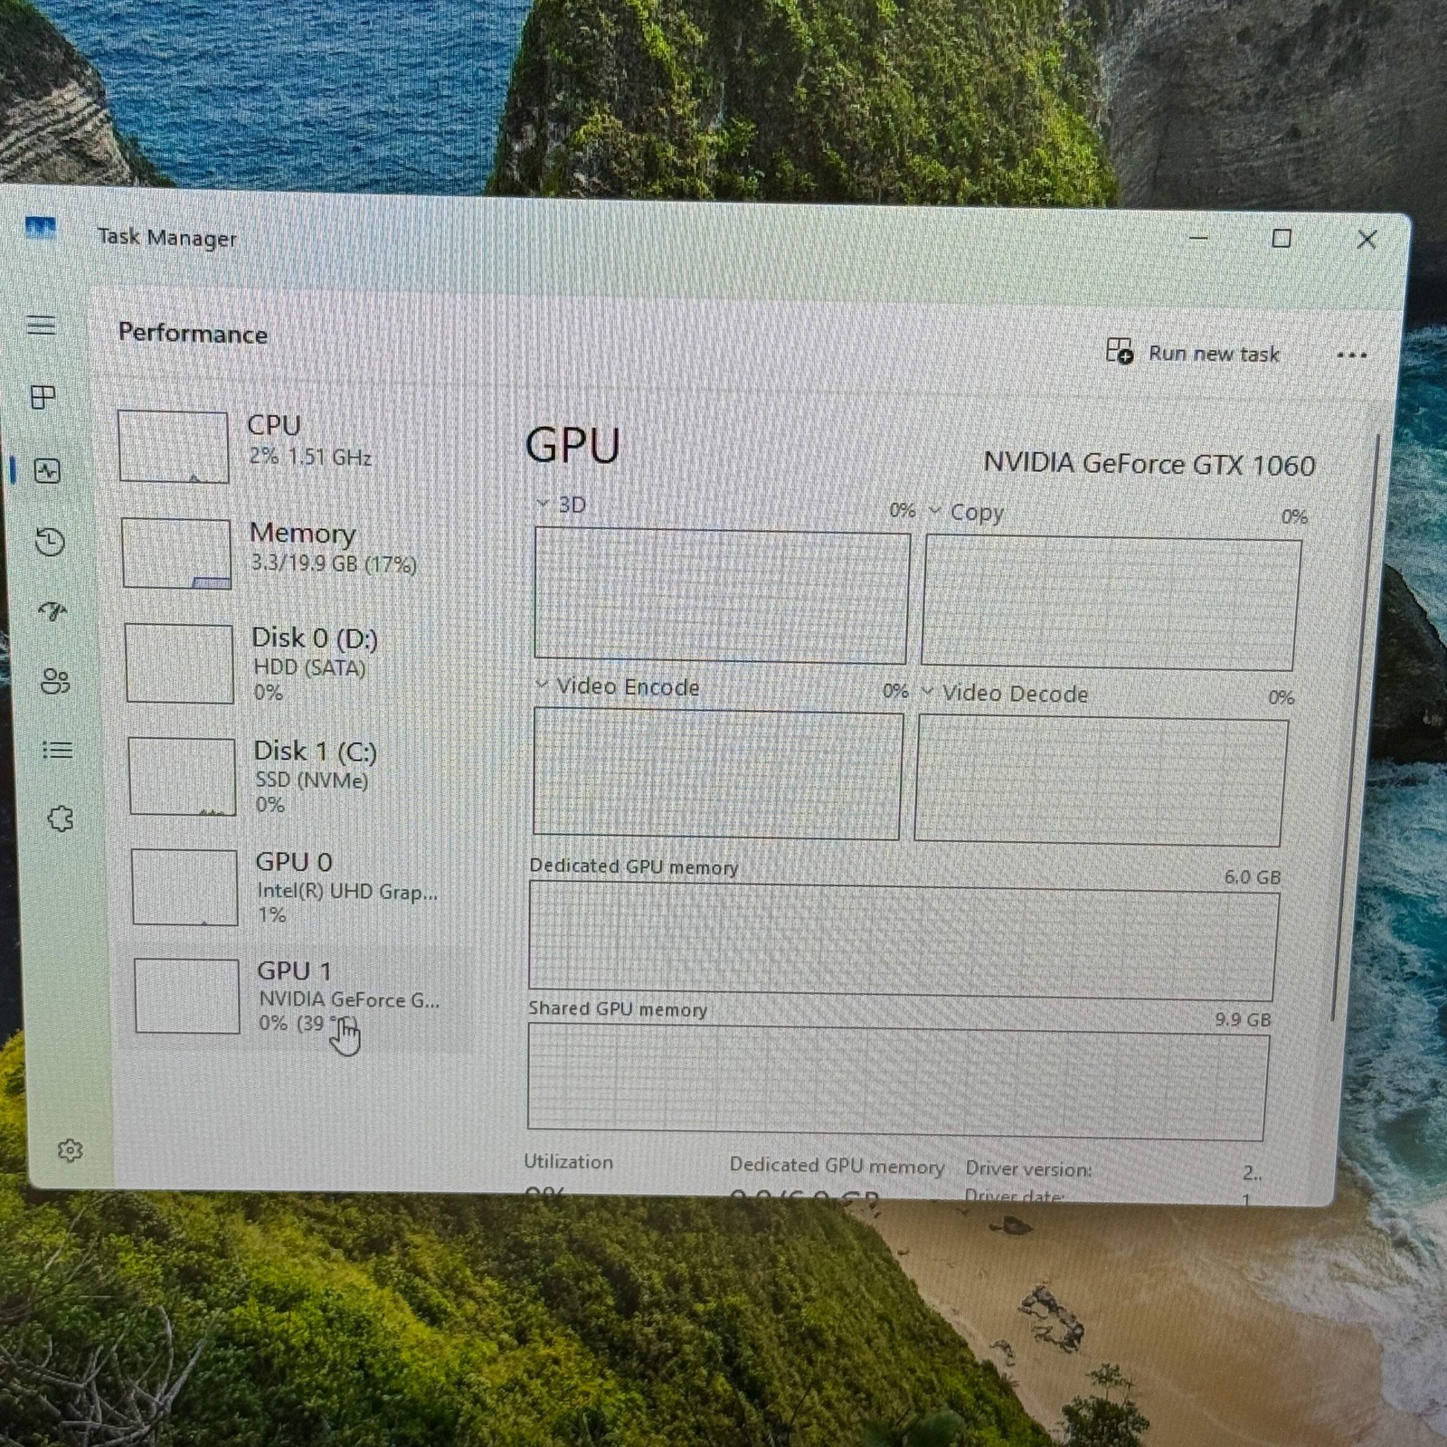Click the GPU heading text

click(572, 446)
